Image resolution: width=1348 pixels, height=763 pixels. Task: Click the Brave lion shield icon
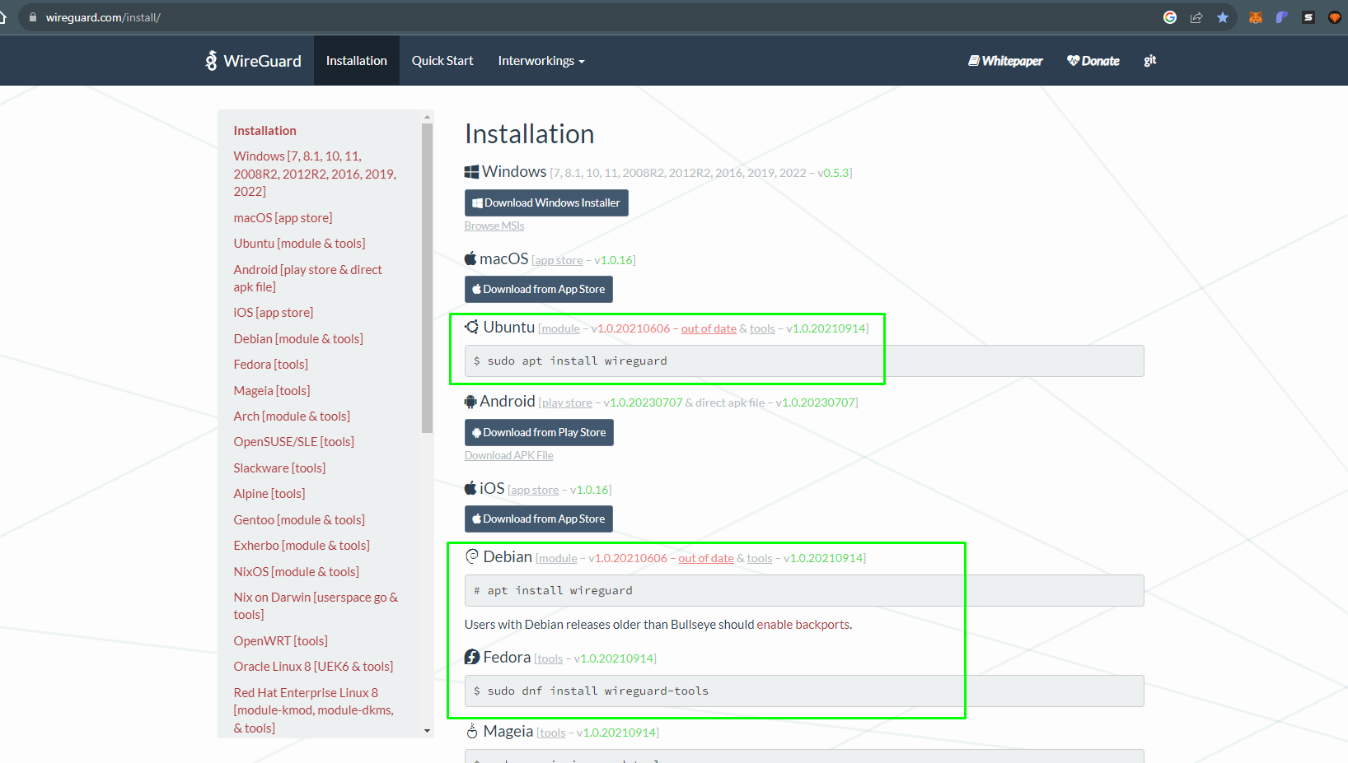coord(1335,17)
